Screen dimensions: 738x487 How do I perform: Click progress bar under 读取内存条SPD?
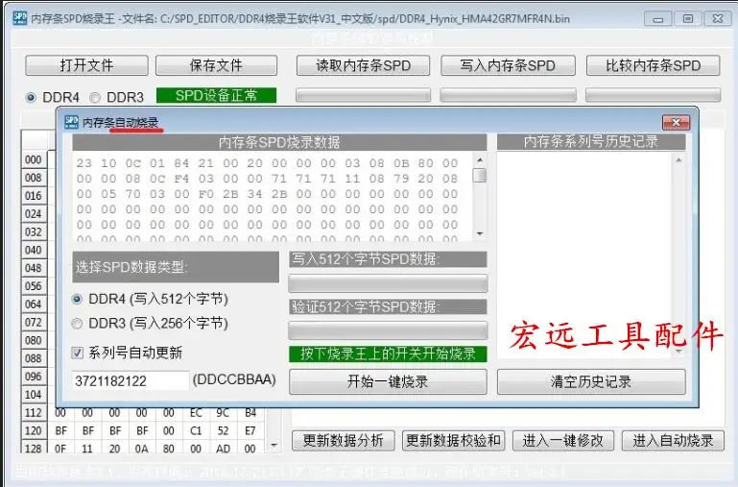[x=363, y=95]
